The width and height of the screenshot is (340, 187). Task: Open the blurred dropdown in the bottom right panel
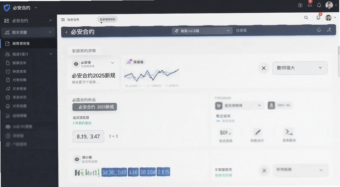[x=300, y=170]
